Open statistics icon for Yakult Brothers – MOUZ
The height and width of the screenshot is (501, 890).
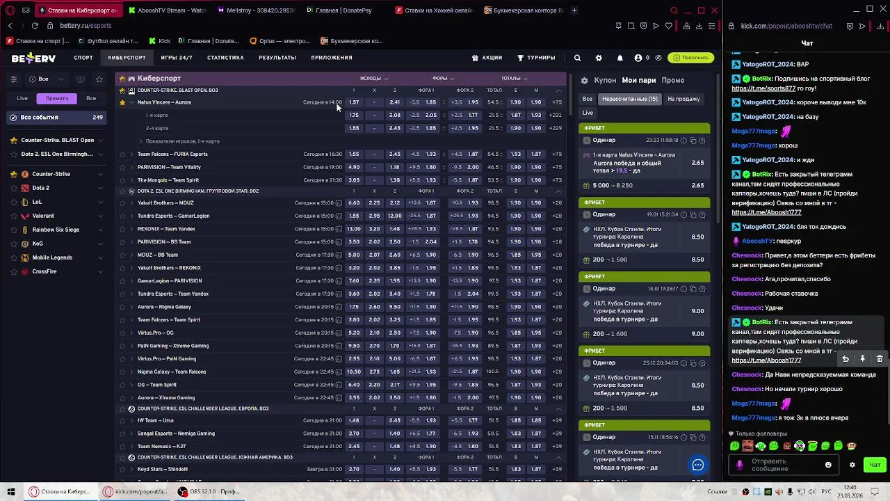pyautogui.click(x=339, y=203)
